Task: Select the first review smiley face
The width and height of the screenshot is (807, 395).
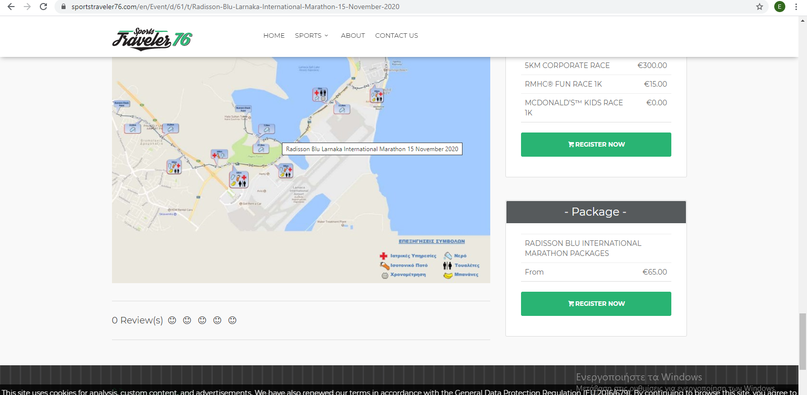Action: (172, 320)
